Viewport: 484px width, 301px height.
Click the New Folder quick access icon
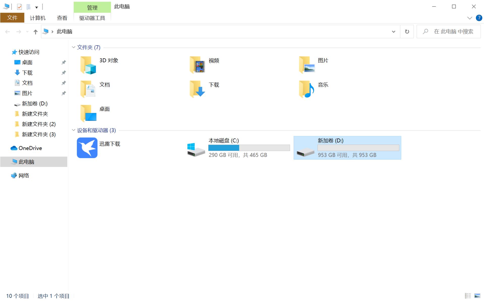[x=28, y=7]
